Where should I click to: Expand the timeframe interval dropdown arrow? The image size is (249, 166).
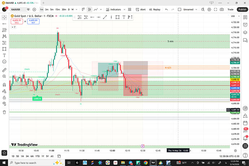(77, 9)
